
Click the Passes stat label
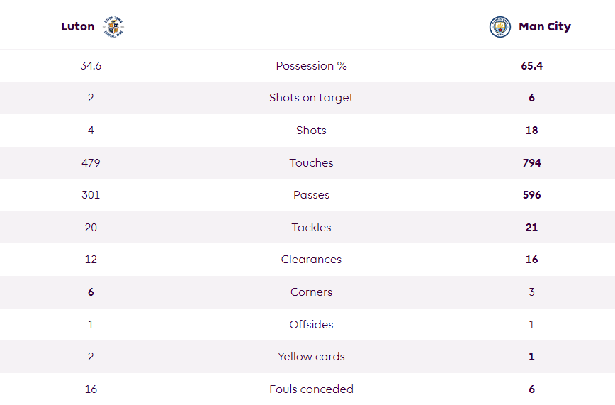[312, 195]
